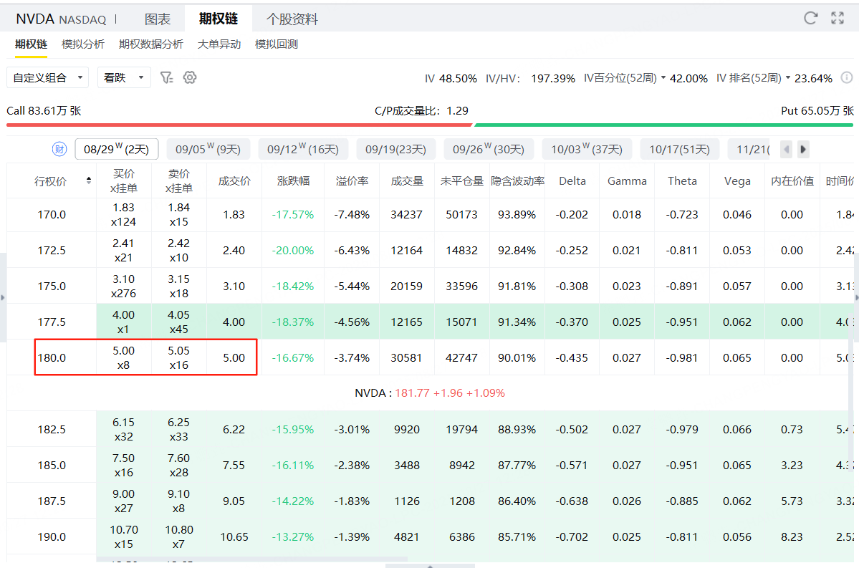Viewport: 859px width, 568px height.
Task: Open IV百分位(52周) period dropdown
Action: pyautogui.click(x=663, y=78)
